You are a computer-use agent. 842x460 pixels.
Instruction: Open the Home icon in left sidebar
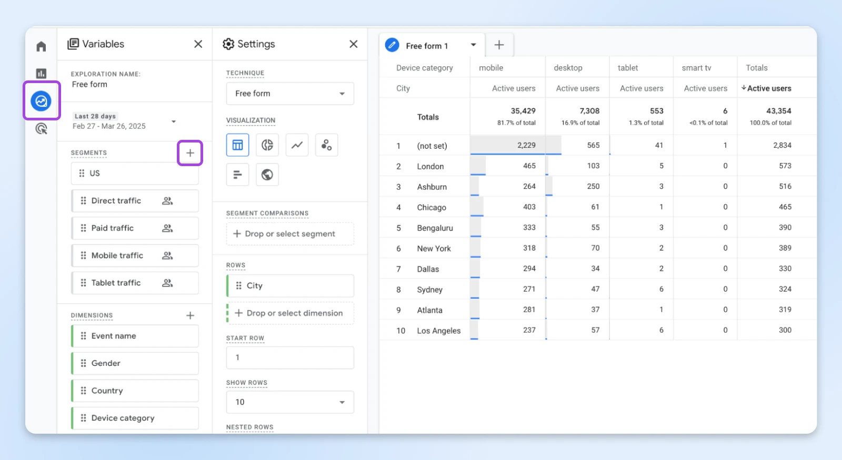point(41,46)
